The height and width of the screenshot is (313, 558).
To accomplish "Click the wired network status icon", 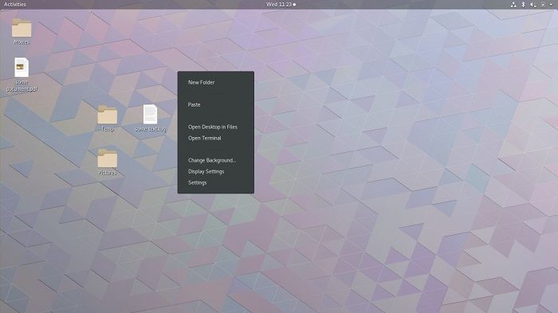I will 513,5.
